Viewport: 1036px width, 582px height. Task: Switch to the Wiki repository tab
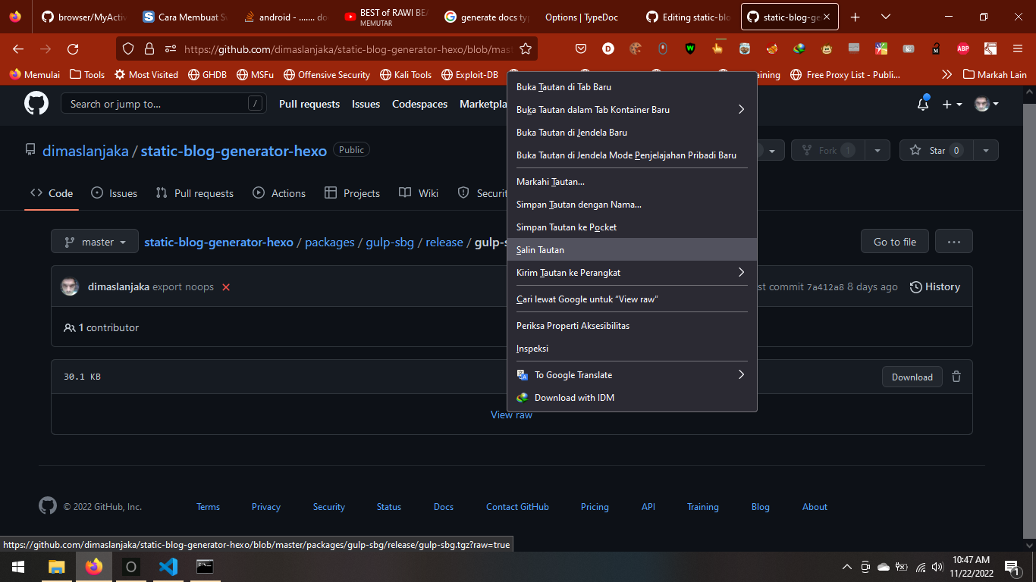[x=419, y=193]
